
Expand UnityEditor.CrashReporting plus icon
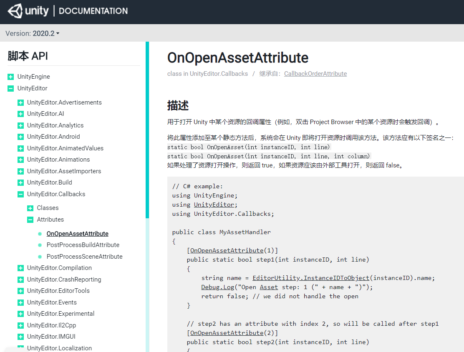click(x=20, y=280)
